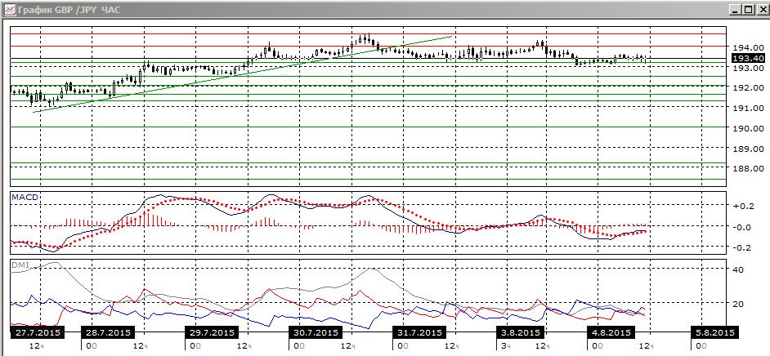Image resolution: width=770 pixels, height=356 pixels.
Task: Click the 194.00 price axis label
Action: (x=748, y=47)
